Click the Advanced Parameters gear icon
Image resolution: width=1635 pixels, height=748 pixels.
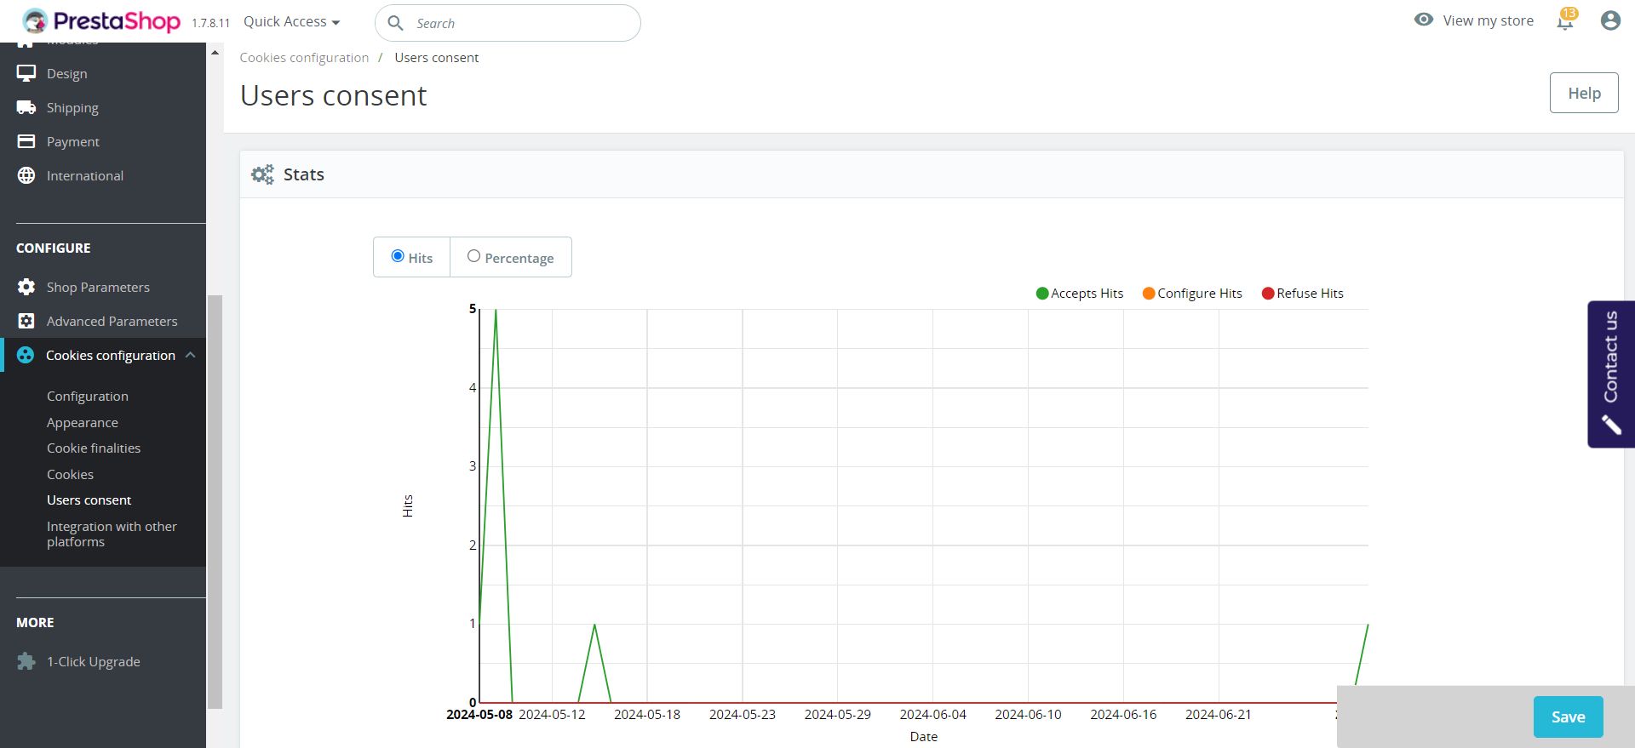pyautogui.click(x=26, y=321)
